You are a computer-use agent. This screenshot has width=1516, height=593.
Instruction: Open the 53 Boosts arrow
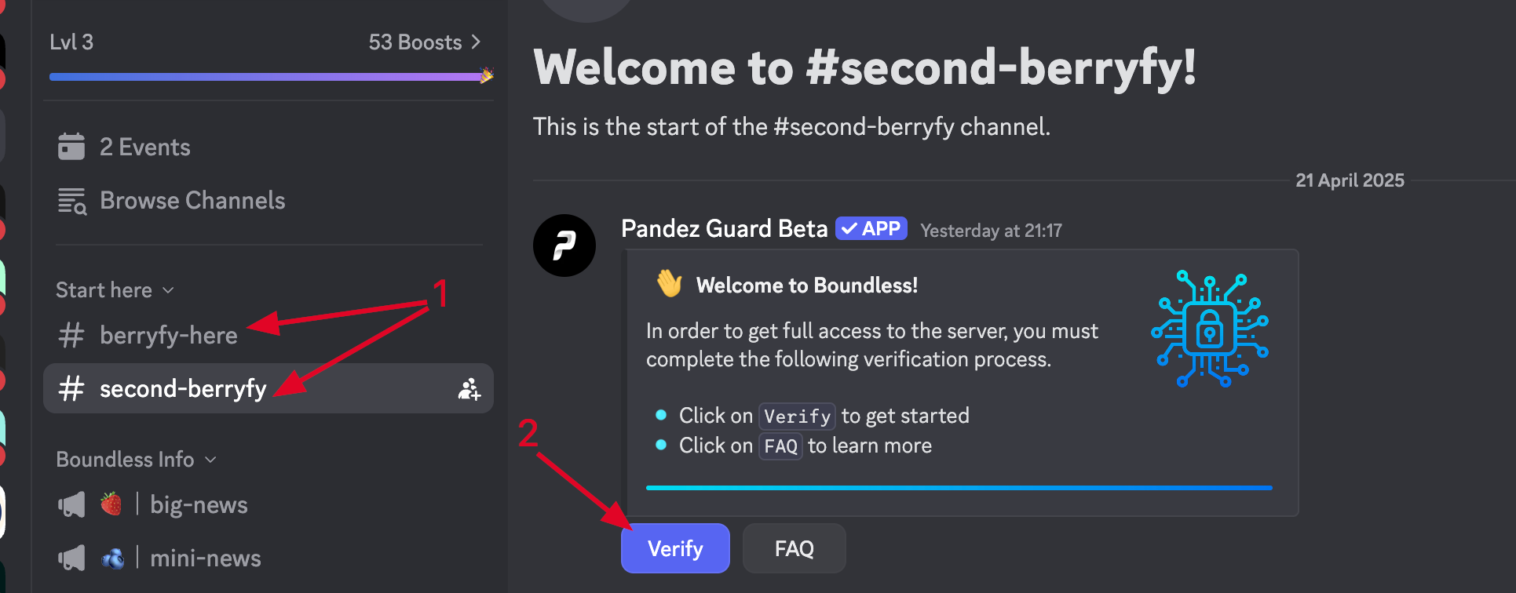tap(476, 42)
